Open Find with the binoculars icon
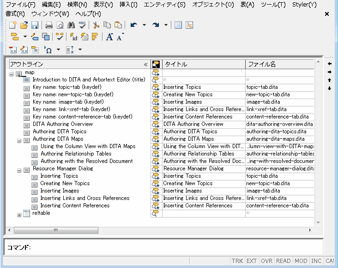Viewport: 338px width, 268px height. tap(71, 25)
